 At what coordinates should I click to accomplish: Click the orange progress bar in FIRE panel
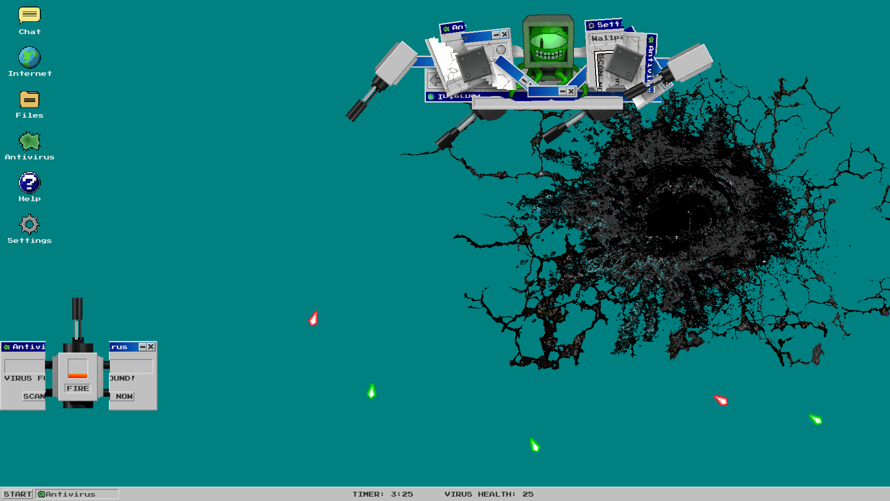coord(77,375)
